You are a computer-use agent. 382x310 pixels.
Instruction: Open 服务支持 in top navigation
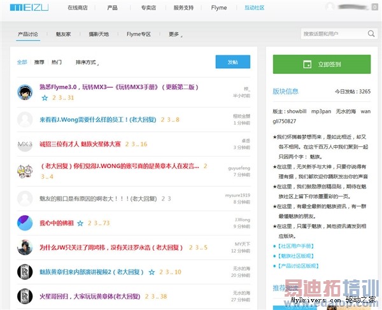183,8
